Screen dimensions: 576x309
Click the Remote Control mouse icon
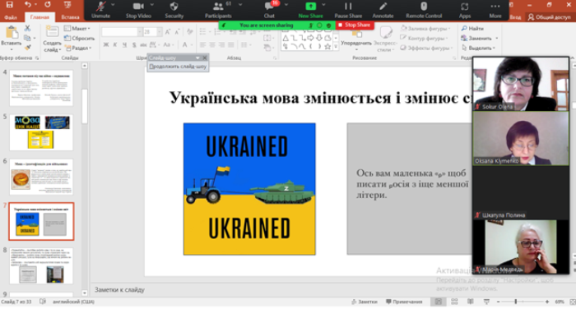point(424,7)
